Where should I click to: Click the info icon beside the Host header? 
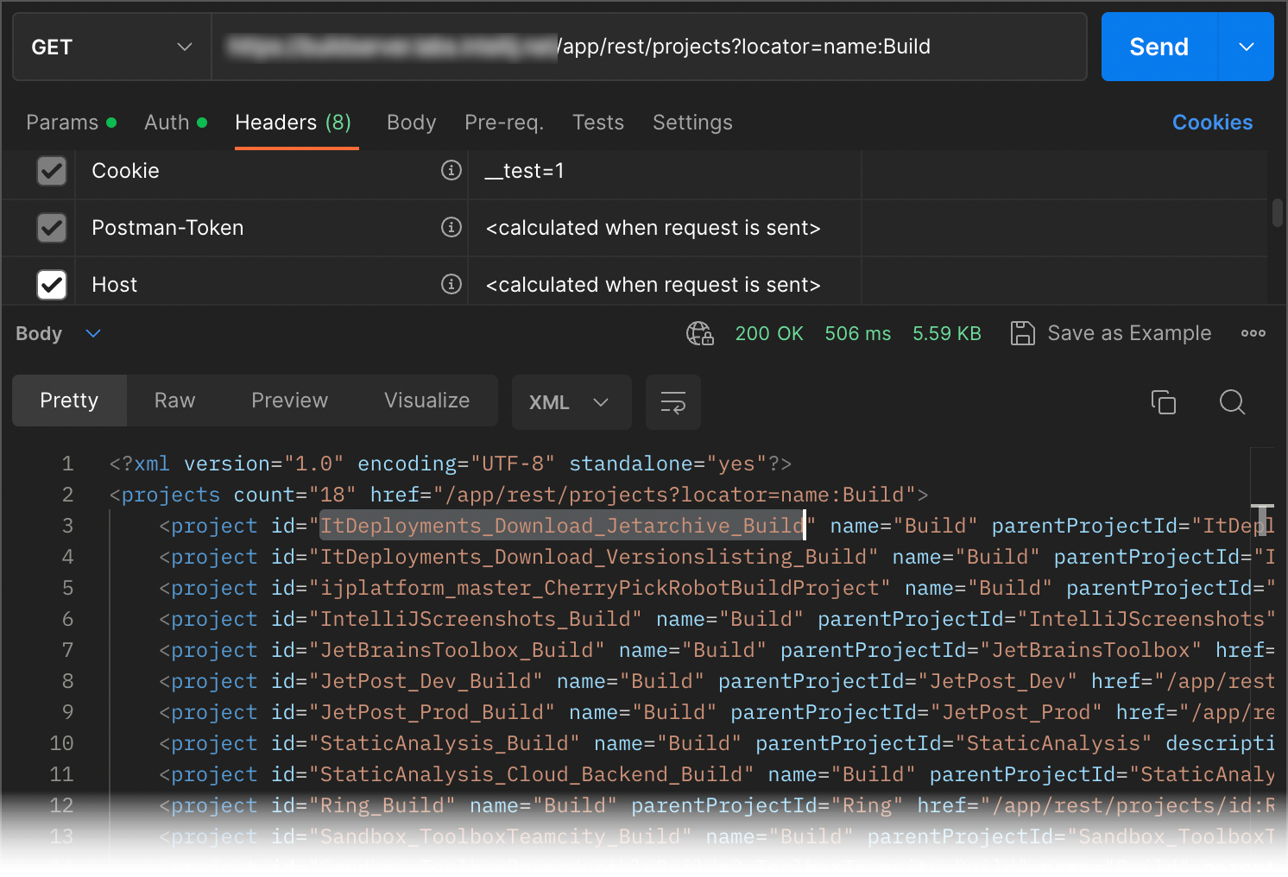tap(451, 285)
